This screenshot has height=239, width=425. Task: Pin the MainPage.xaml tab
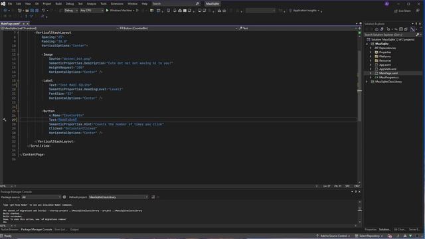click(24, 24)
